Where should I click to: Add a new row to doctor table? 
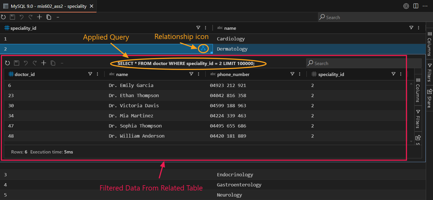(44, 63)
